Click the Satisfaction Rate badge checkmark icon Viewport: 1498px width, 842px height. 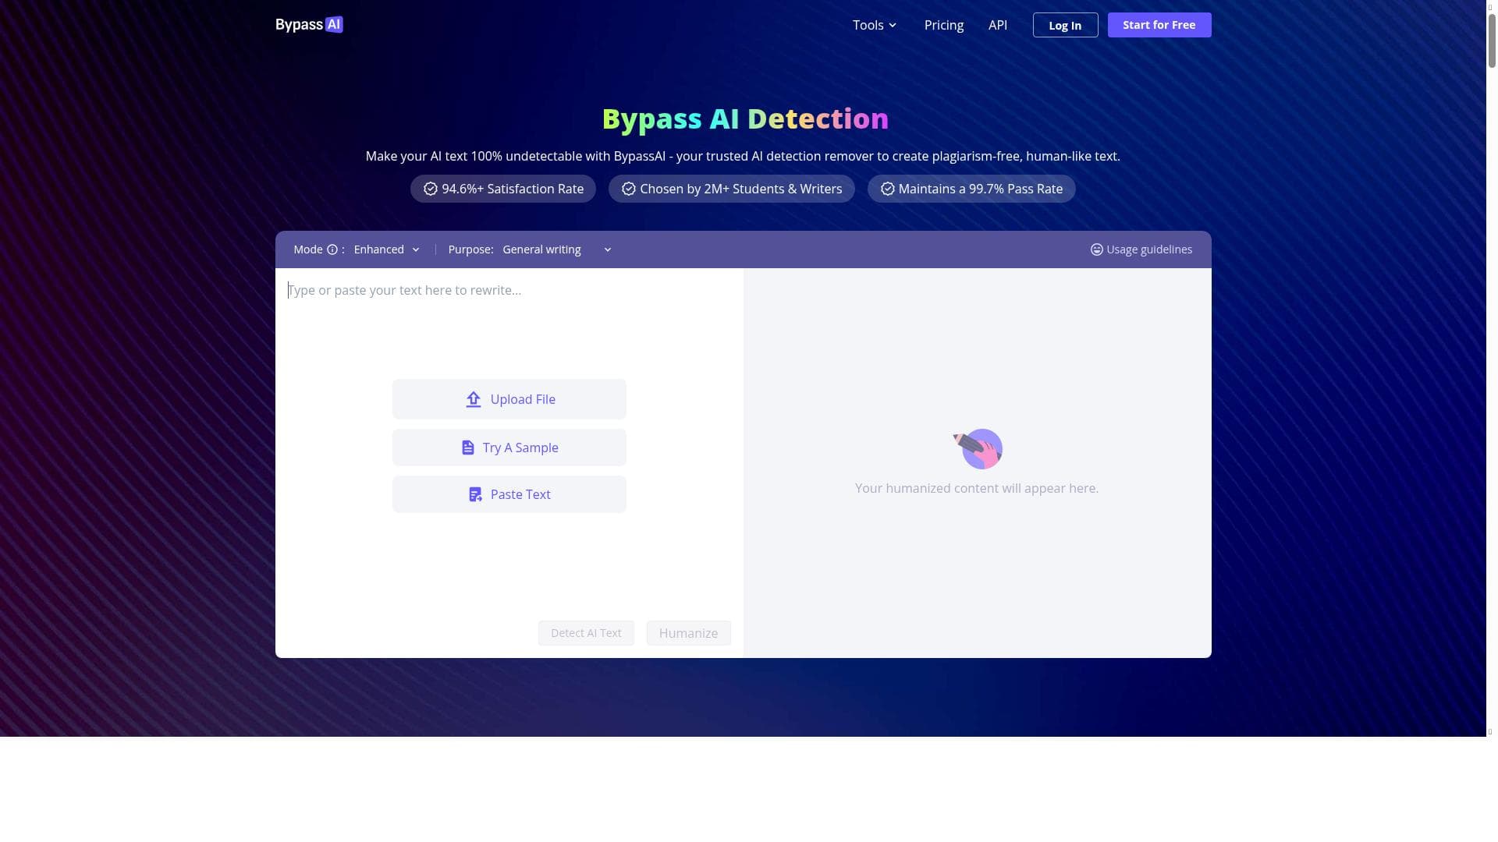coord(431,189)
